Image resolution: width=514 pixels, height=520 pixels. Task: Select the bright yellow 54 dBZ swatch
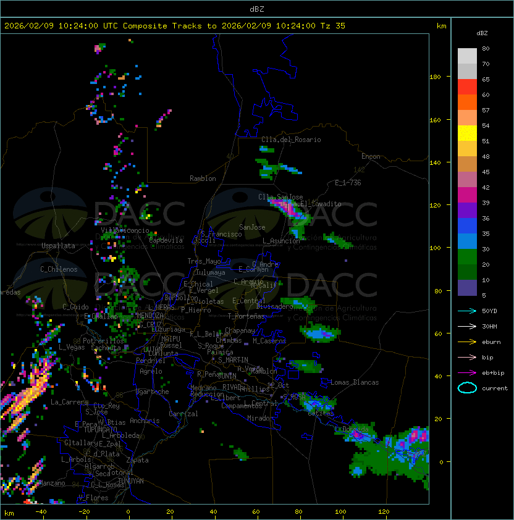[x=467, y=133]
